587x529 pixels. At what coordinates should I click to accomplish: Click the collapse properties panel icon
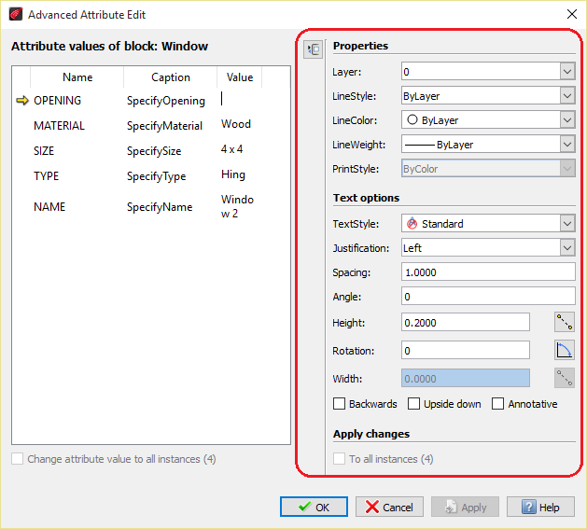pos(314,49)
